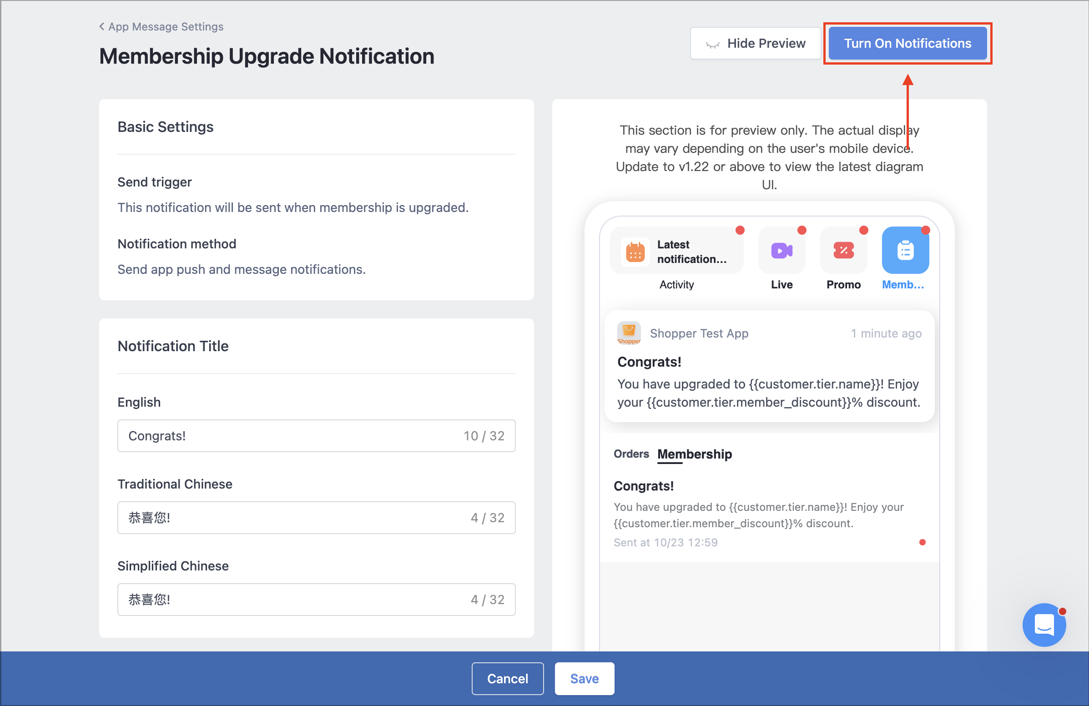Select the Membership clipboard icon in preview
The image size is (1089, 706).
pos(905,250)
